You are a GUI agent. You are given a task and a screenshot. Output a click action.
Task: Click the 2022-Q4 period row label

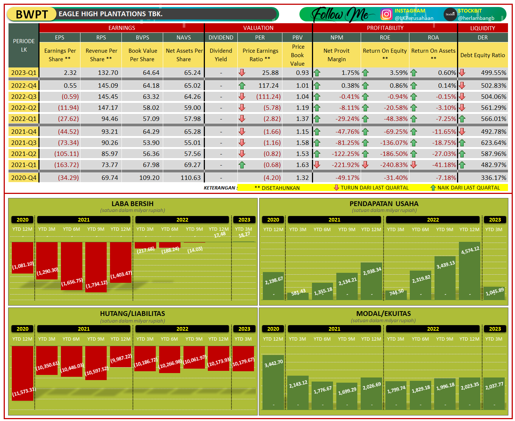(x=24, y=86)
